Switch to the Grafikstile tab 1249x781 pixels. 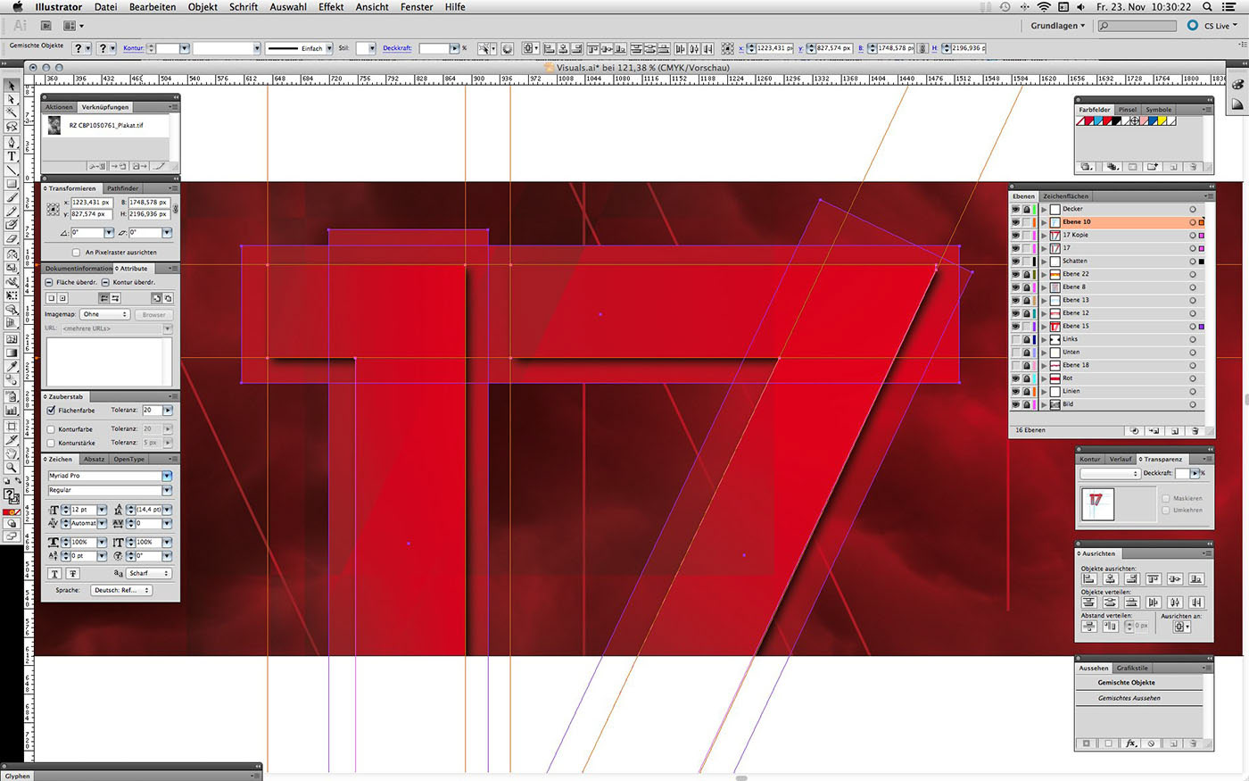1132,668
